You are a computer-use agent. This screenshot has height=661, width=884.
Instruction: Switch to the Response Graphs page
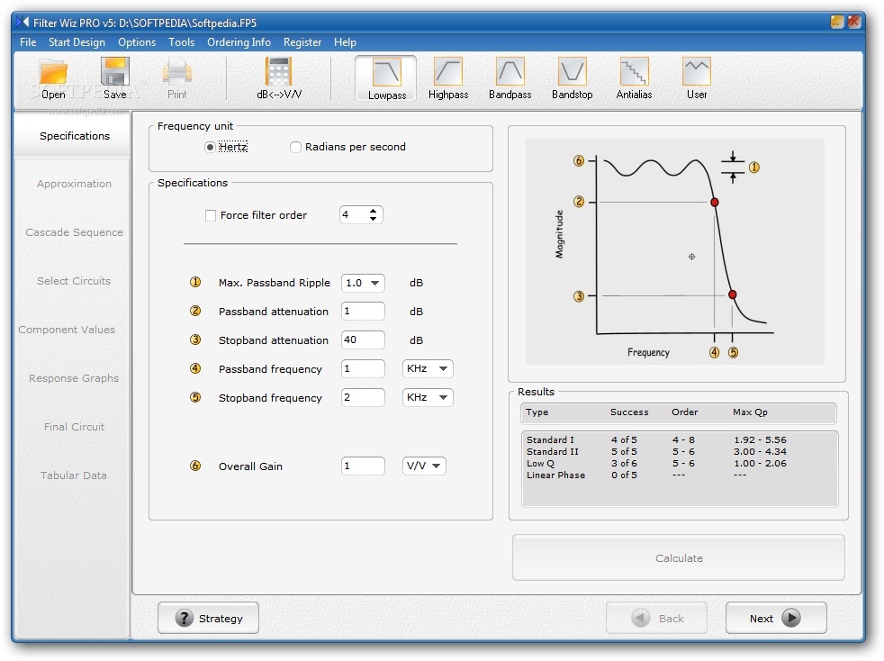click(x=72, y=378)
